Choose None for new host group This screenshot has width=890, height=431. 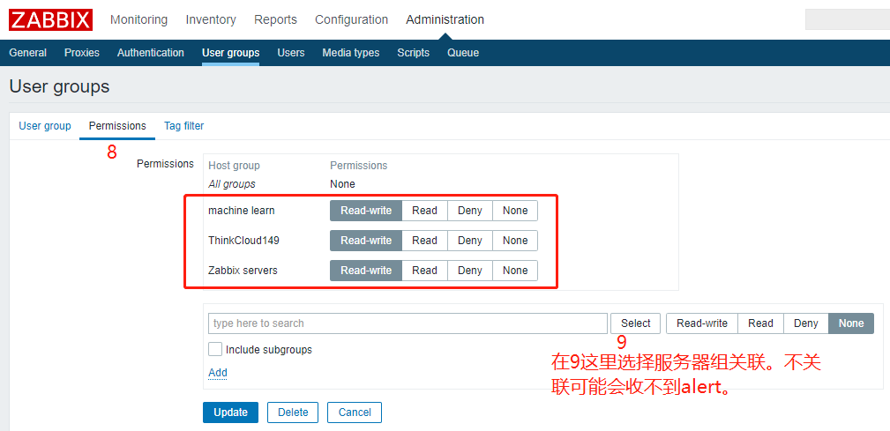pos(851,323)
